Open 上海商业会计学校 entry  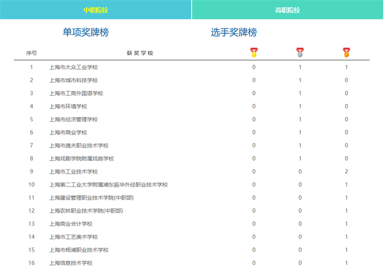click(71, 224)
